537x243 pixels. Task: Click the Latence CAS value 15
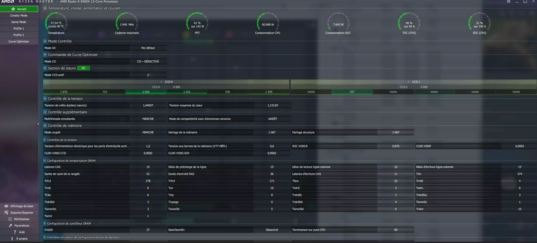click(x=148, y=167)
